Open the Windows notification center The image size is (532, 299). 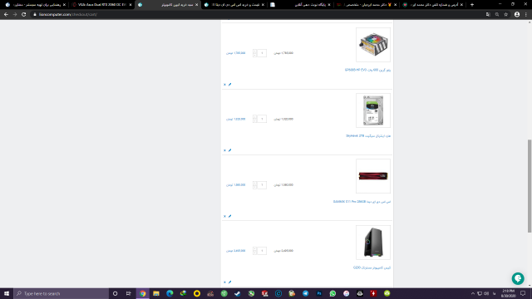(x=523, y=293)
